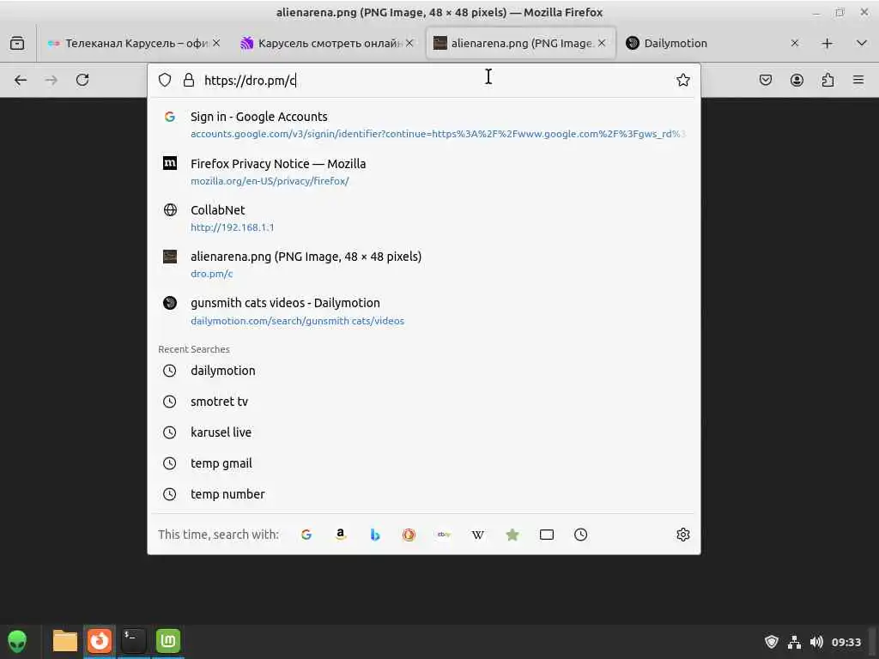
Task: Pick recent search 'temp gmail'
Action: tap(424, 463)
